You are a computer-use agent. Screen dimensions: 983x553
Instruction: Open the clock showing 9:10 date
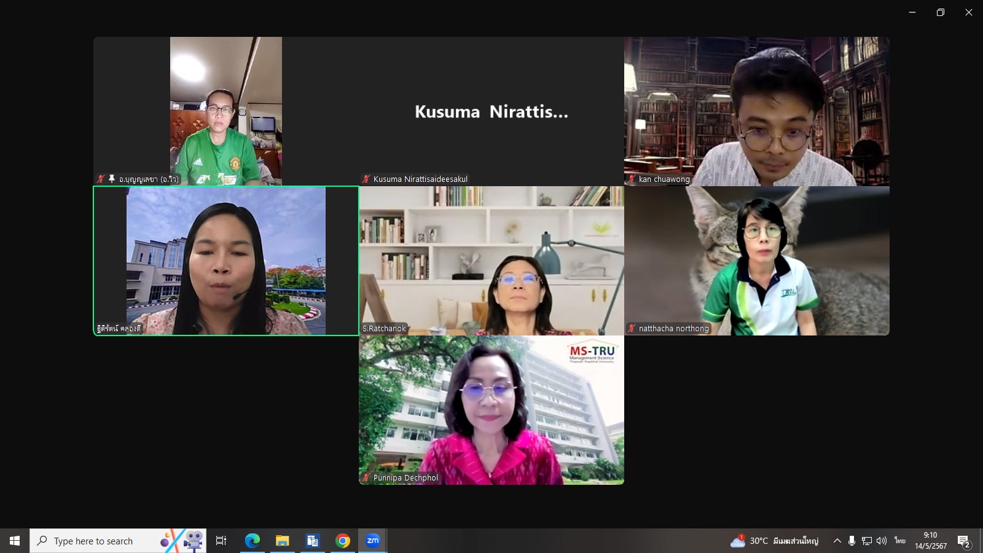pyautogui.click(x=931, y=541)
